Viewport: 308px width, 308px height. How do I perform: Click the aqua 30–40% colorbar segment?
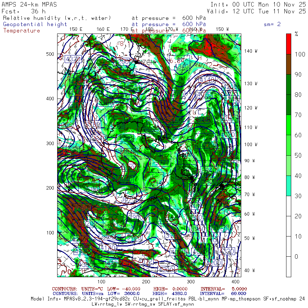(288, 185)
